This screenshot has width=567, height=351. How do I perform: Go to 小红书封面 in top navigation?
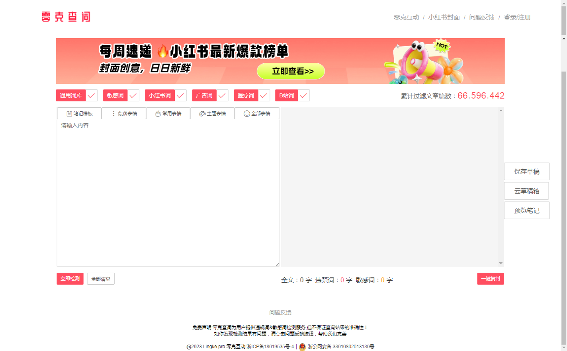tap(444, 17)
